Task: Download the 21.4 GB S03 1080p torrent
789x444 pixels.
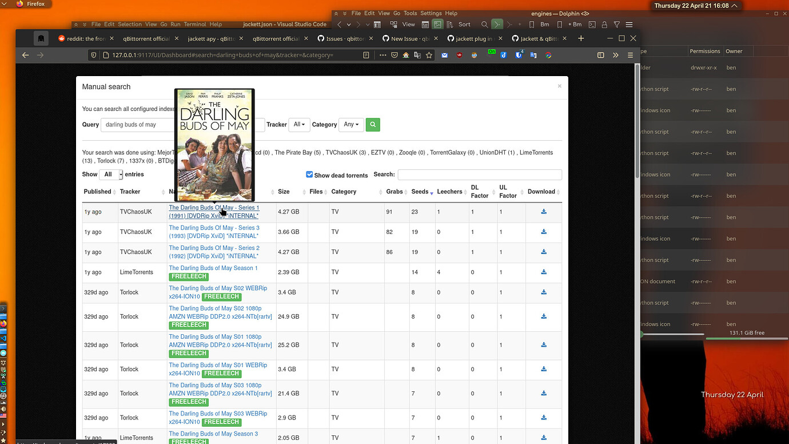Action: point(544,394)
